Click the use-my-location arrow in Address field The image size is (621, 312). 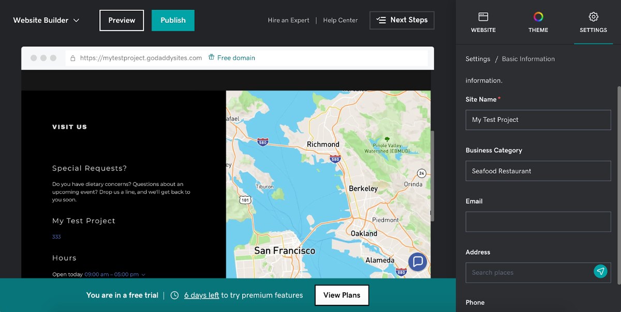pyautogui.click(x=600, y=272)
